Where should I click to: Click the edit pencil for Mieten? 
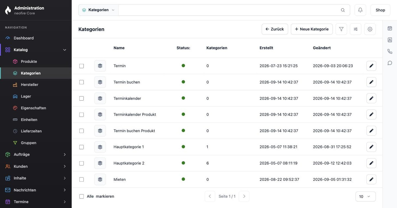coord(371,179)
